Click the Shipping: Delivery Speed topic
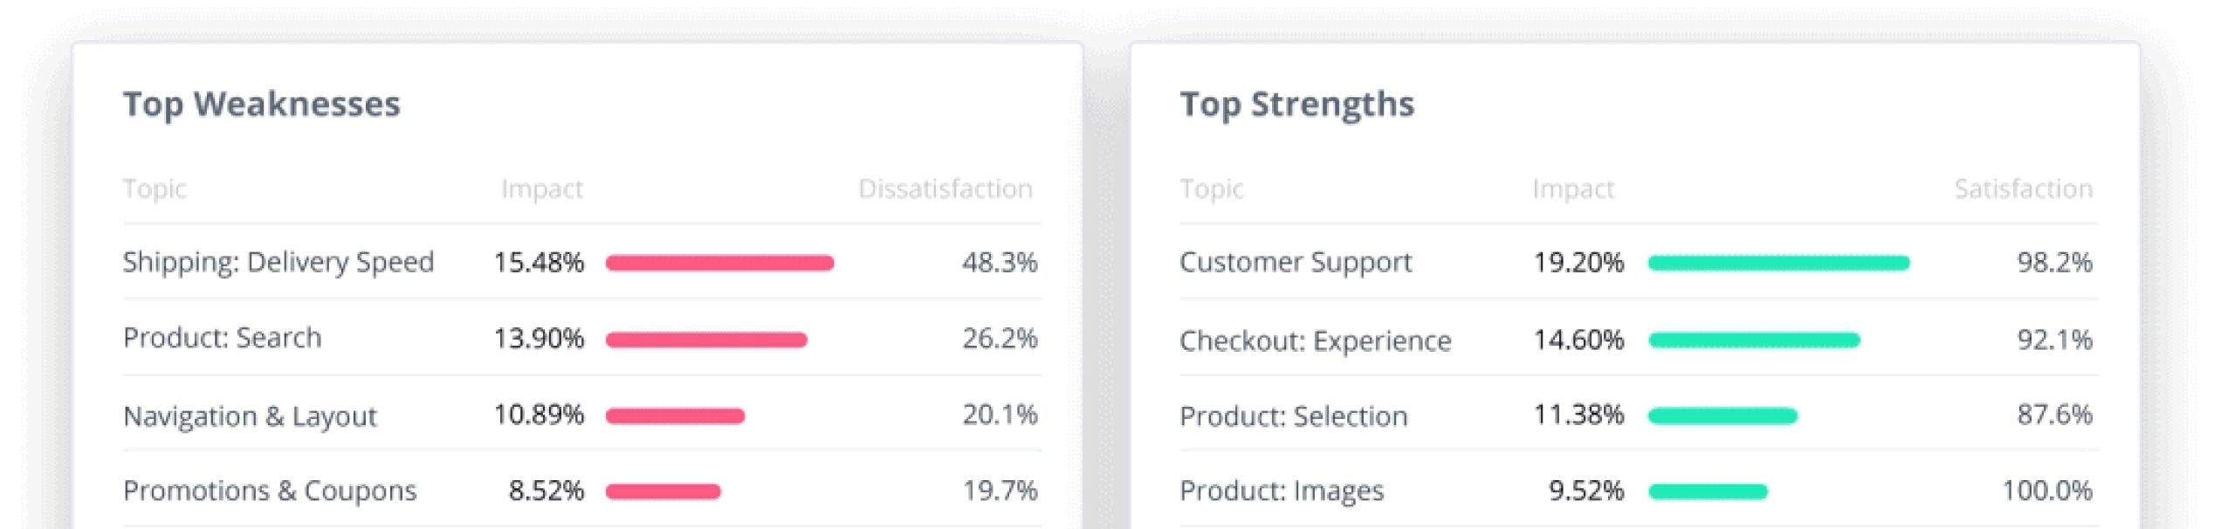This screenshot has width=2214, height=529. coord(278,262)
